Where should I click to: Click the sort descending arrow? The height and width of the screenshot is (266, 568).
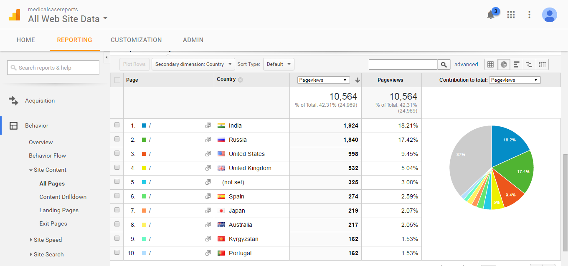tap(358, 80)
